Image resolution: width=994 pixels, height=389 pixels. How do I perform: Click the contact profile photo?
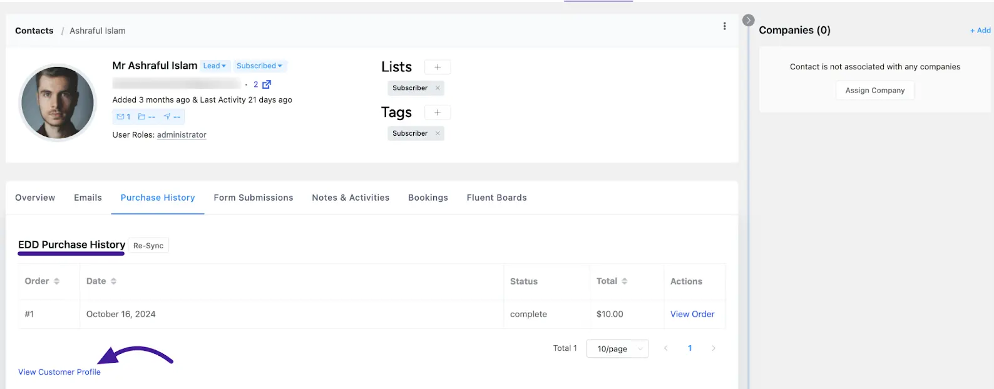point(58,103)
